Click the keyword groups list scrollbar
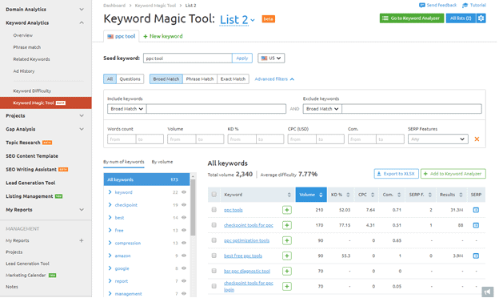 pos(193,207)
